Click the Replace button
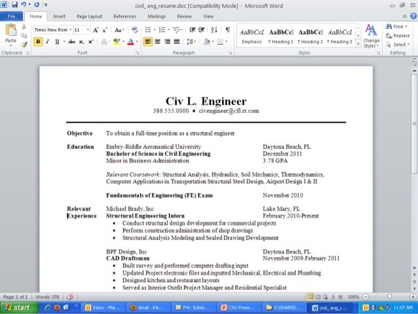 398,35
